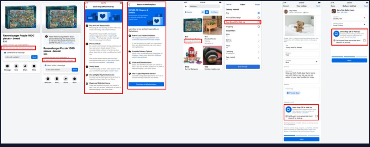Click info icon in COVID guidelines notice
Viewport: 370px width, 147px height.
pyautogui.click(x=47, y=37)
